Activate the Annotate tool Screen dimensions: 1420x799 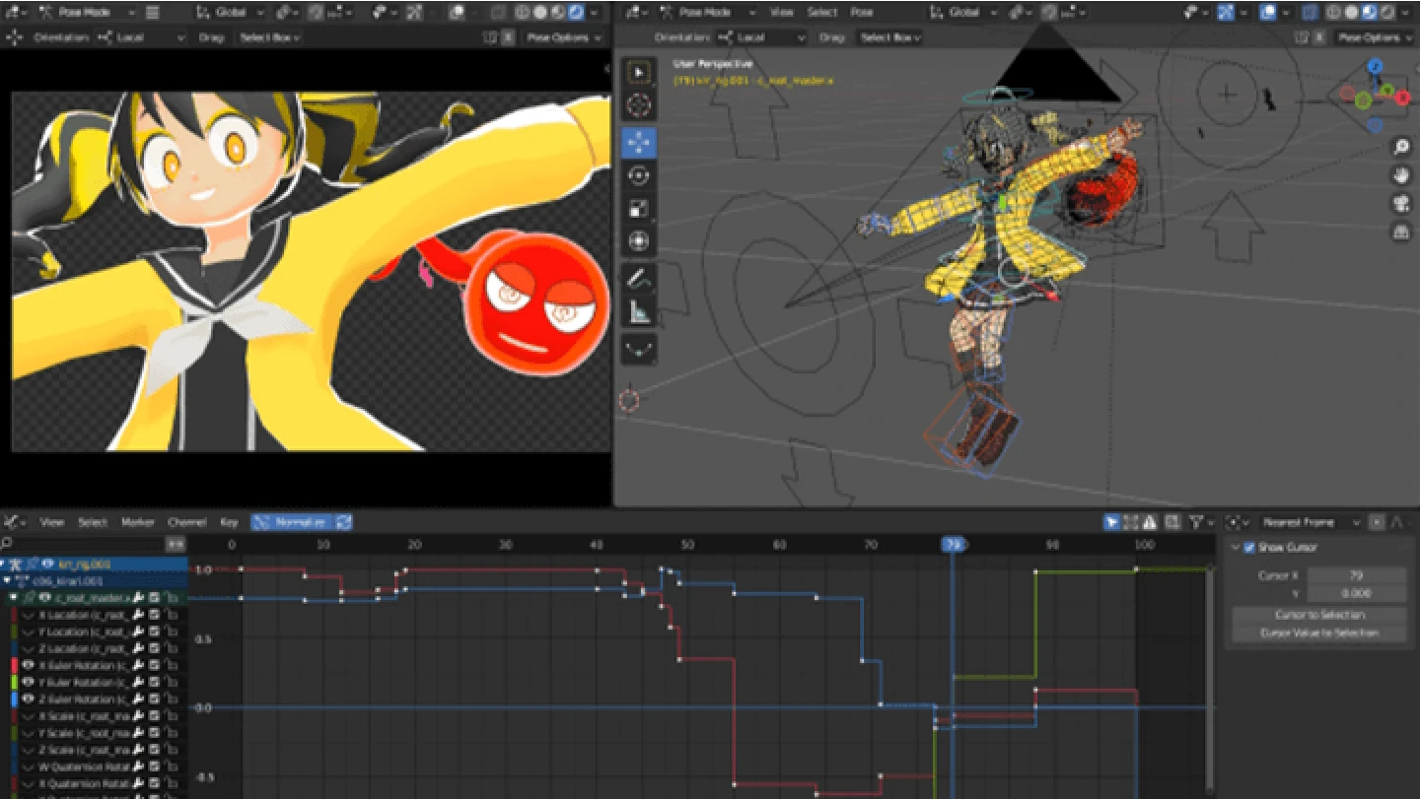639,279
